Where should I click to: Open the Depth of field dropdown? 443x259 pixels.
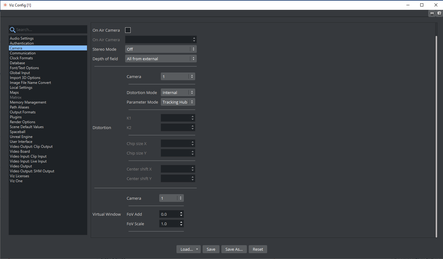point(160,59)
